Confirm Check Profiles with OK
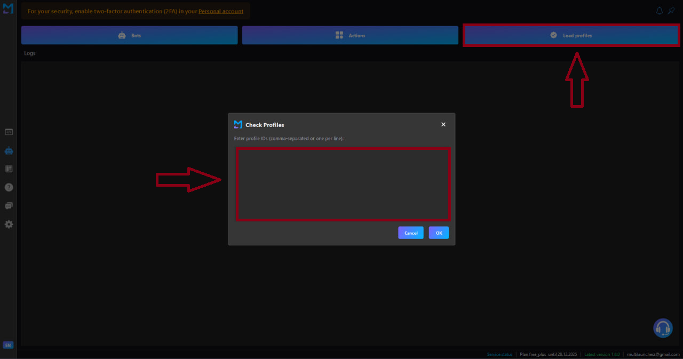The width and height of the screenshot is (683, 359). coord(439,233)
